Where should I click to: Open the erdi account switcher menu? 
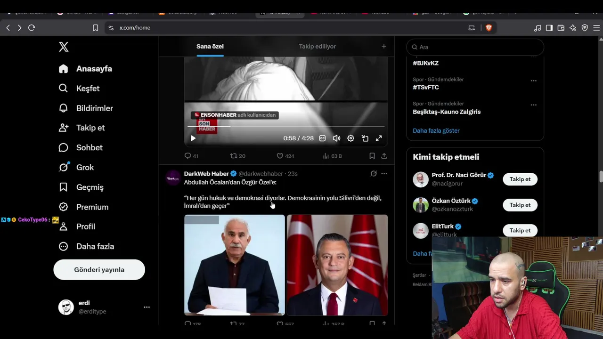coord(104,307)
